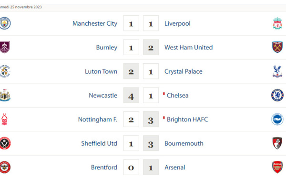The height and width of the screenshot is (177, 286).
Task: Open the Bournemouth team link
Action: [x=184, y=143]
